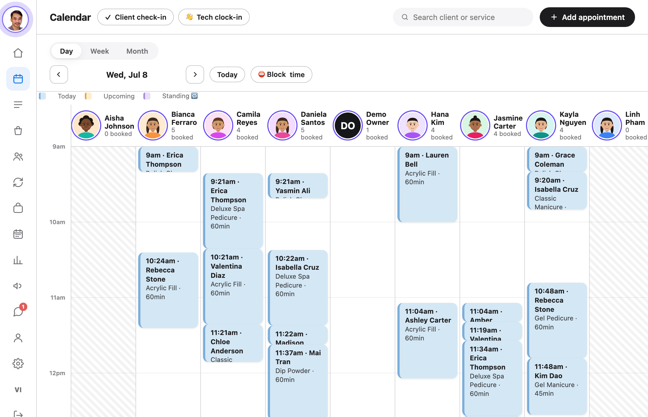648x417 pixels.
Task: Select Linh Pham's avatar
Action: point(607,125)
